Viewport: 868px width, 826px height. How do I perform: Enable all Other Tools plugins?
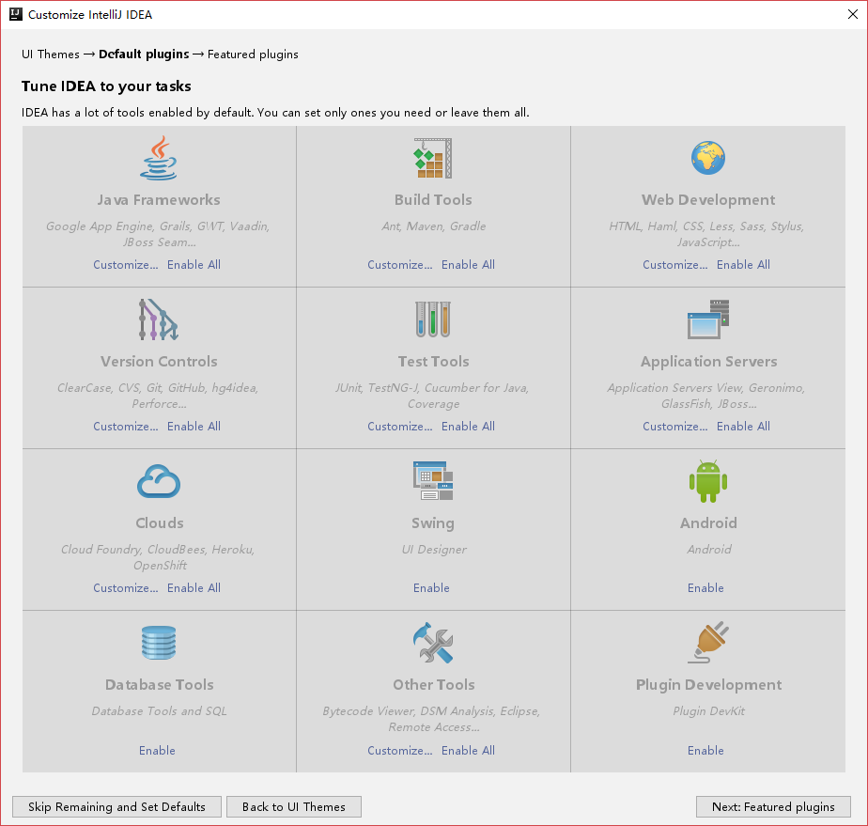[x=468, y=751]
